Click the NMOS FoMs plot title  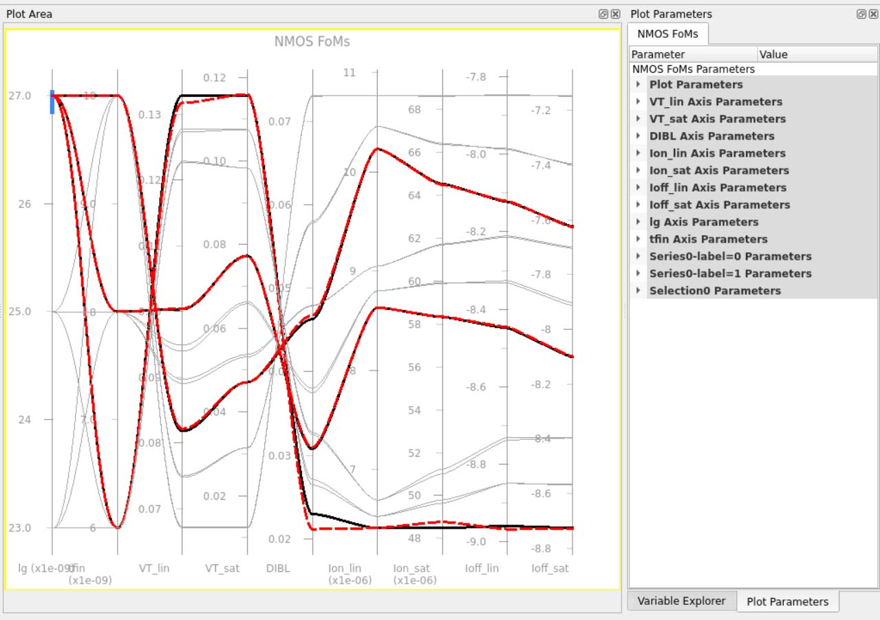click(312, 42)
